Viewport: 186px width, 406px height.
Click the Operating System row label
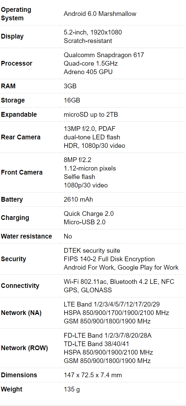16,14
